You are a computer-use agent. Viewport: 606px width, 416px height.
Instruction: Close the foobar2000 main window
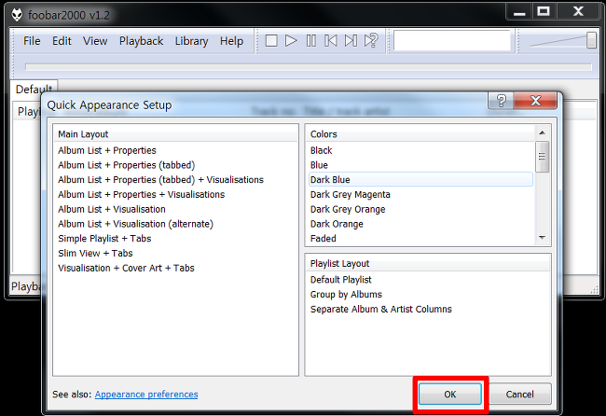pyautogui.click(x=578, y=11)
